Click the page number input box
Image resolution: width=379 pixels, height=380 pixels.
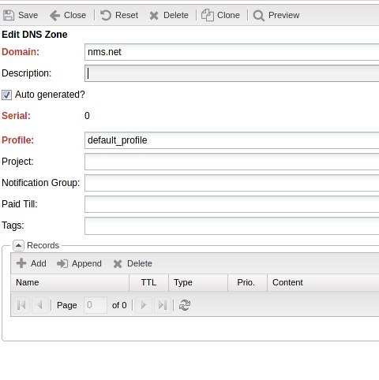tap(96, 305)
